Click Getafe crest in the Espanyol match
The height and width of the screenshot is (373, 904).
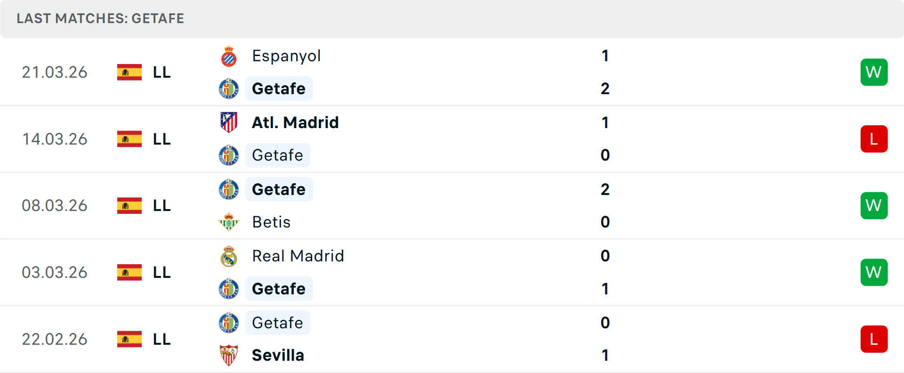(229, 89)
